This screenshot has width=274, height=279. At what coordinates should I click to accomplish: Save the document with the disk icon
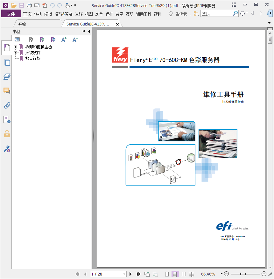[22, 5]
